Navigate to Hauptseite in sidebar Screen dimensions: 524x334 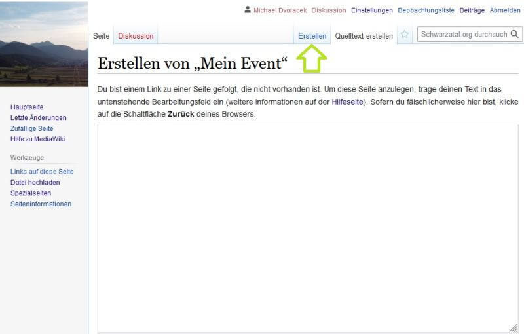(x=27, y=107)
